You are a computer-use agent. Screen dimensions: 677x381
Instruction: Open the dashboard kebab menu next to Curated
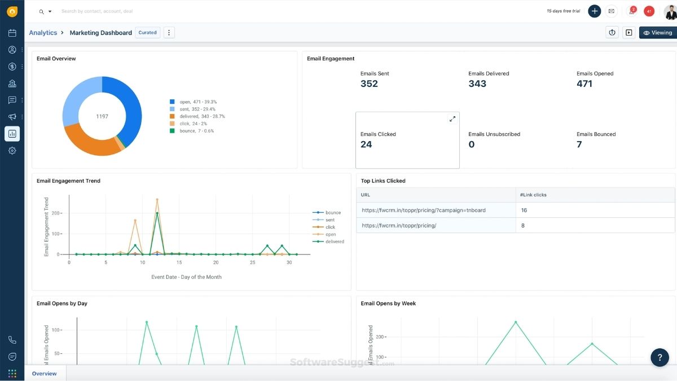[169, 32]
